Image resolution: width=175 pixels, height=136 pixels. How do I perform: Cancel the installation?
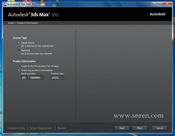160,128
